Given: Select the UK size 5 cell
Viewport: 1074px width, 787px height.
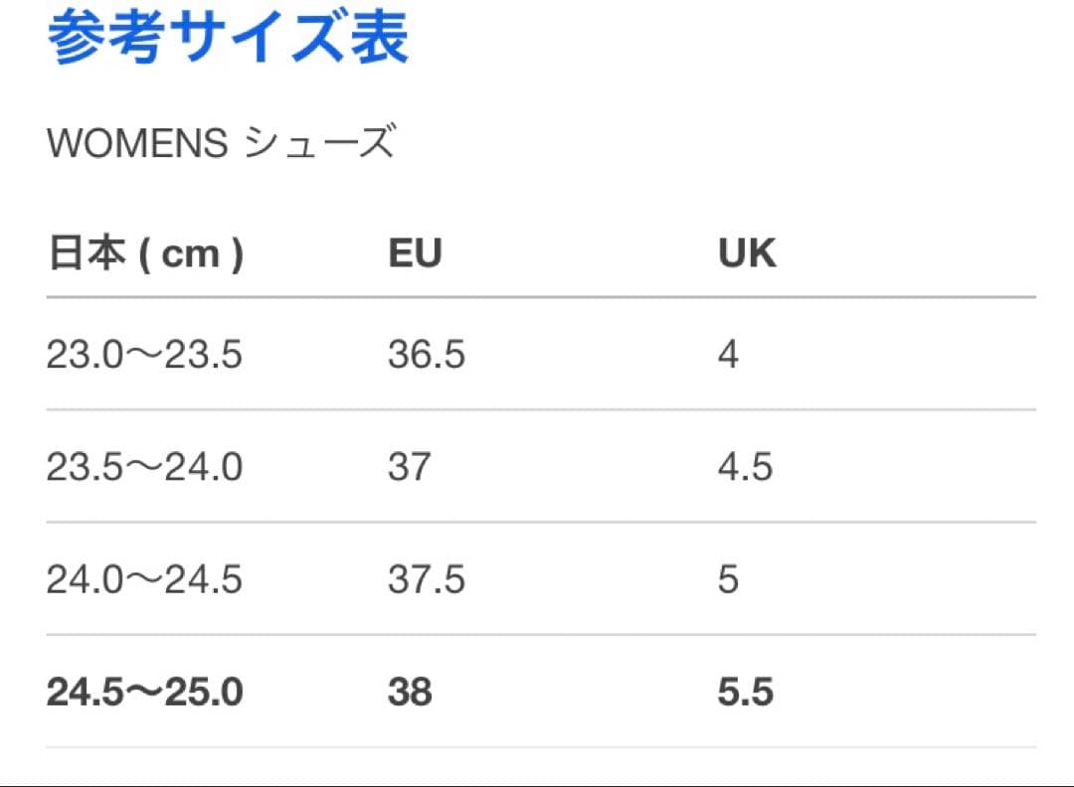Looking at the screenshot, I should coord(728,579).
